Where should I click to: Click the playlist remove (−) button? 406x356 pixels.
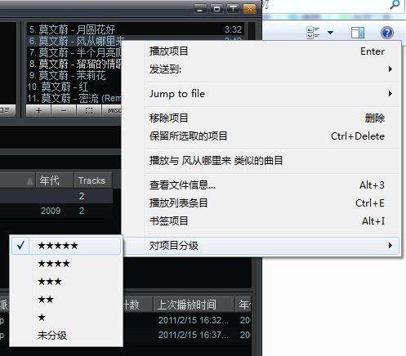(64, 111)
